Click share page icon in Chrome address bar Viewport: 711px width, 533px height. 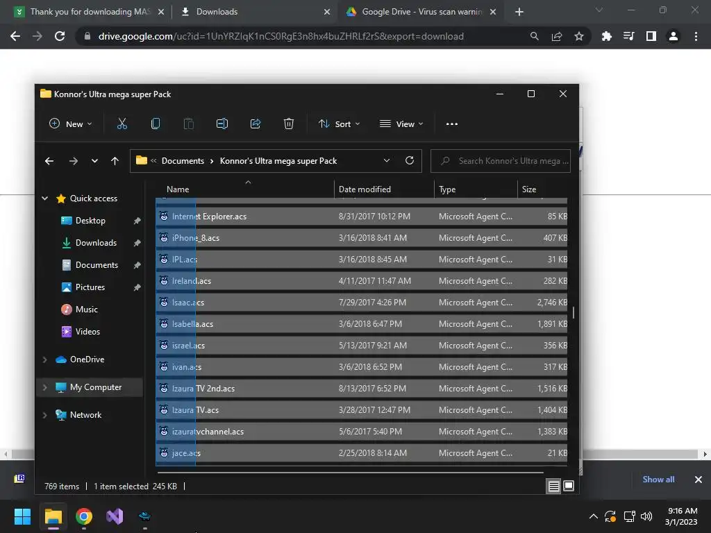[x=557, y=36]
